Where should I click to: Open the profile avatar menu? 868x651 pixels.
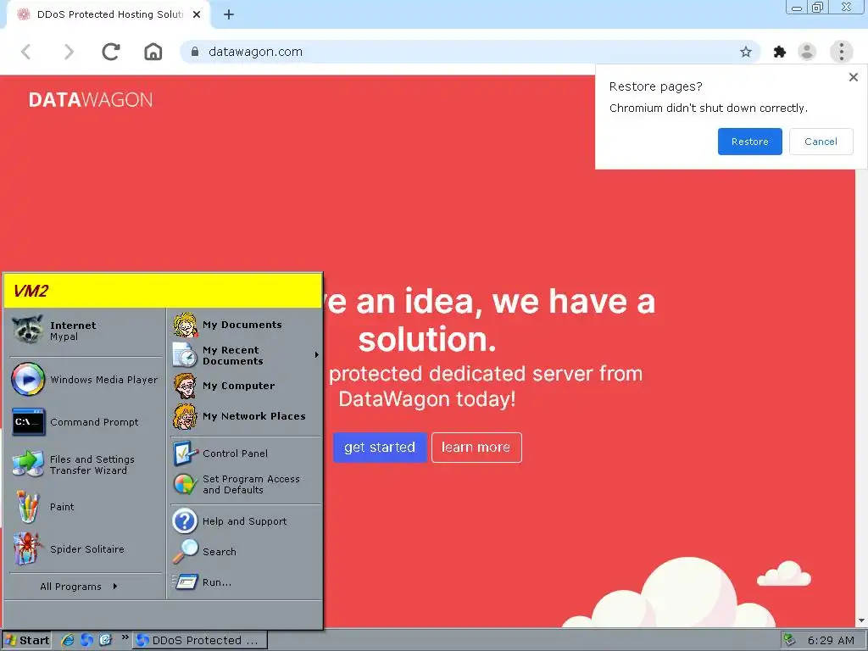pos(807,52)
